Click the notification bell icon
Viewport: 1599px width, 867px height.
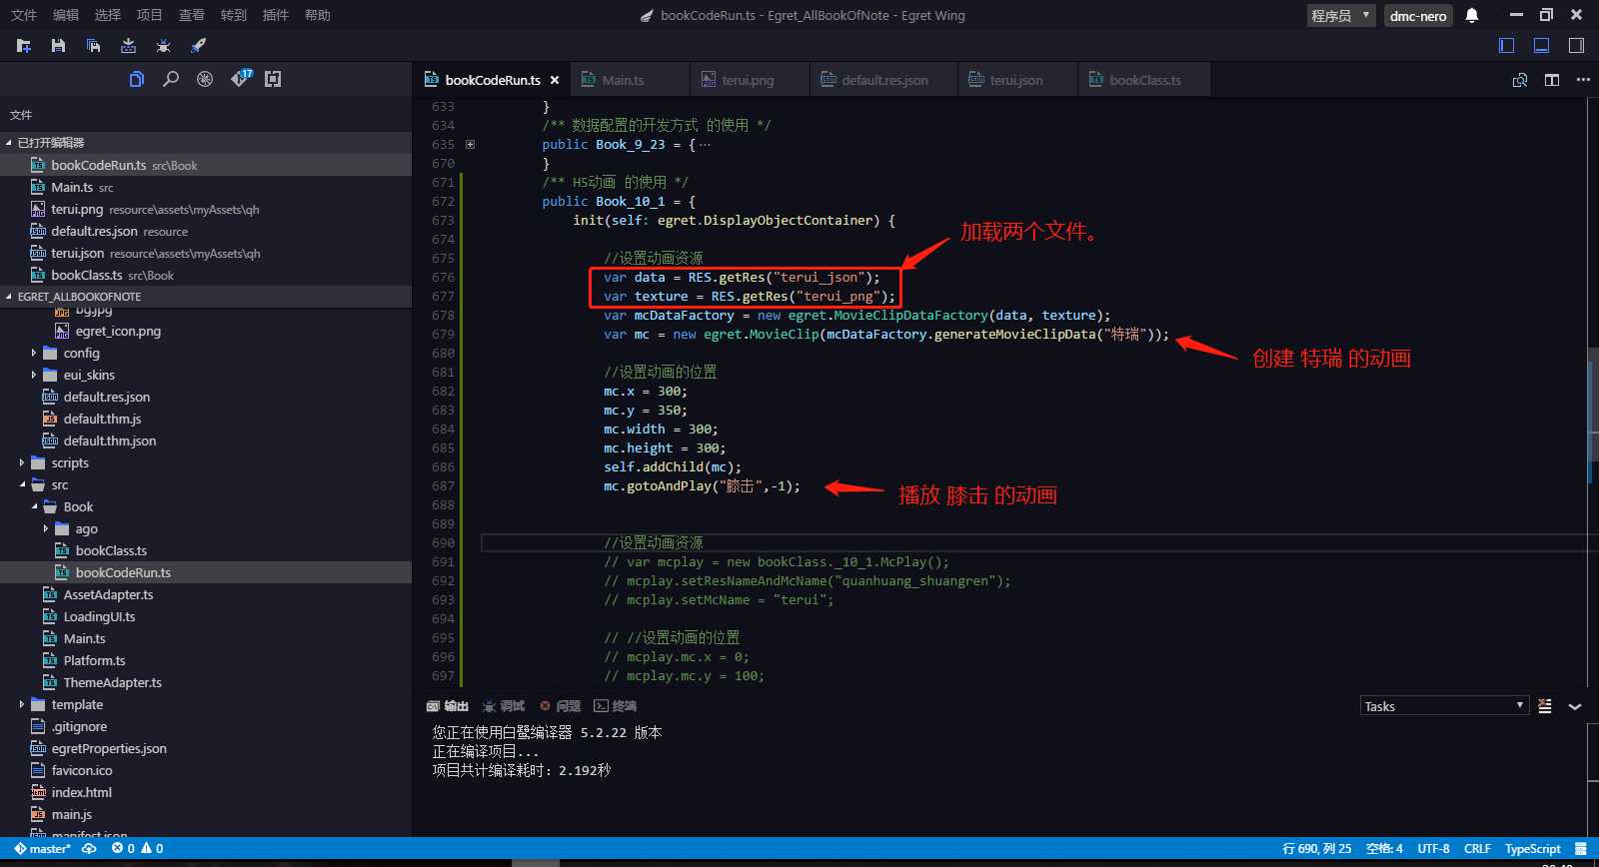[x=1472, y=15]
